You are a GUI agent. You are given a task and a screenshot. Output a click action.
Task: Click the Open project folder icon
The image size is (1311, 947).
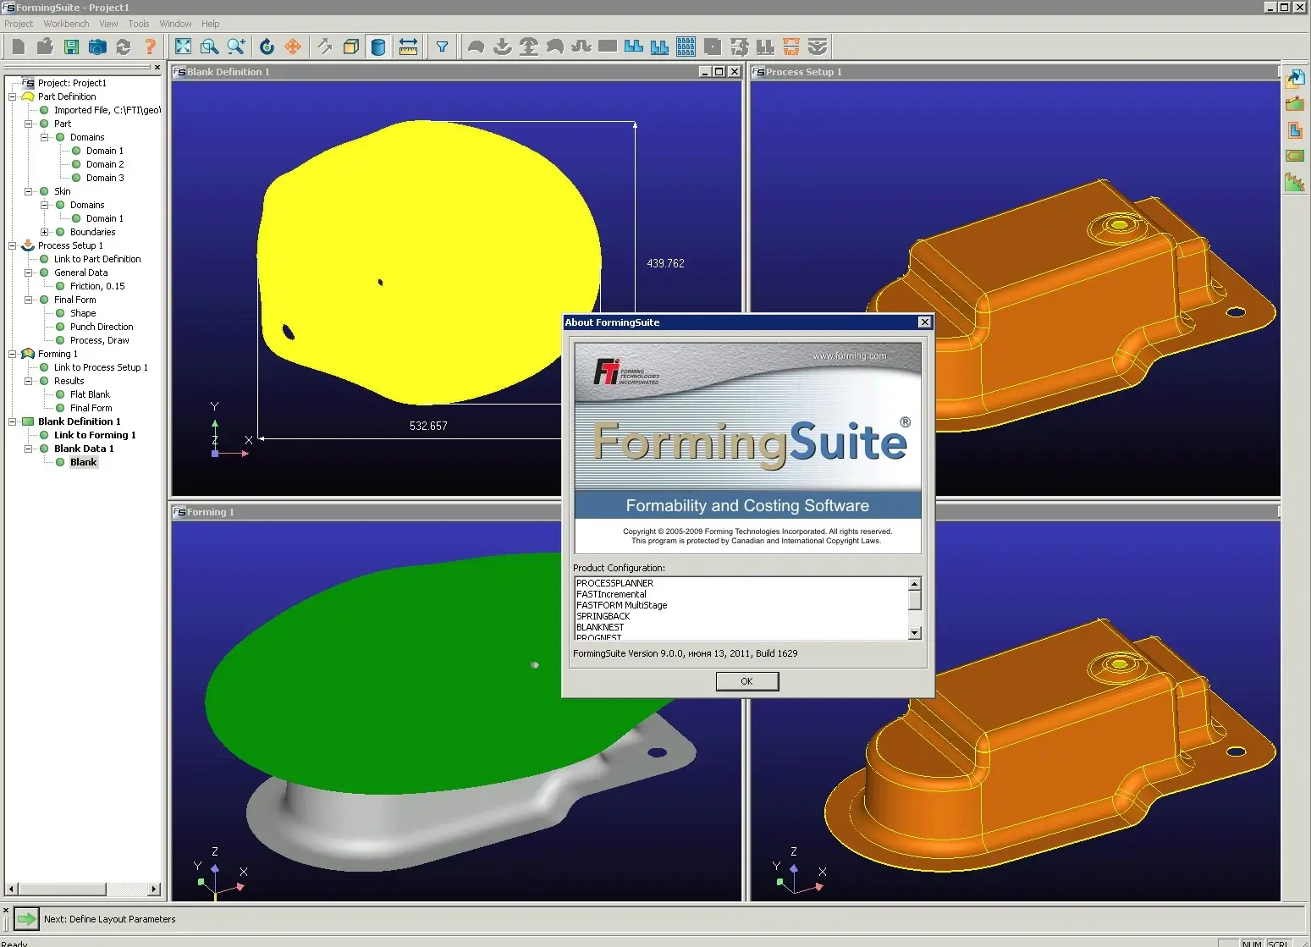[45, 47]
